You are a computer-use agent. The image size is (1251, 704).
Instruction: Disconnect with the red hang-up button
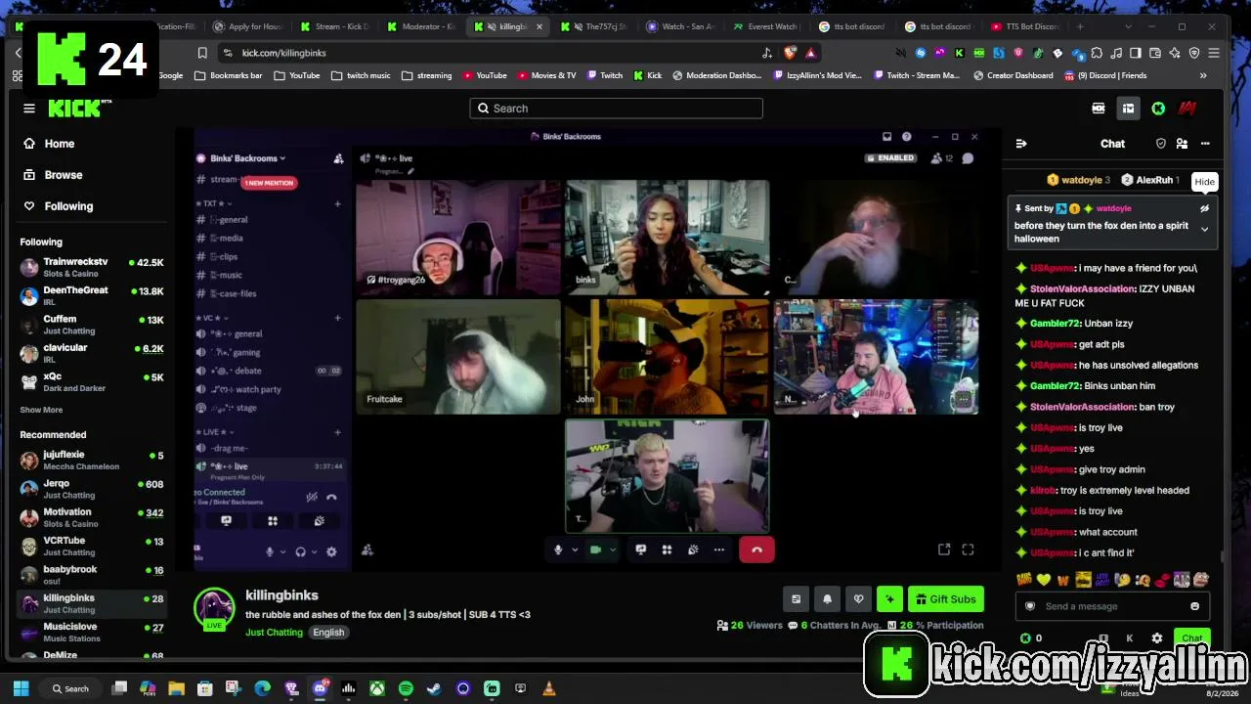tap(756, 550)
